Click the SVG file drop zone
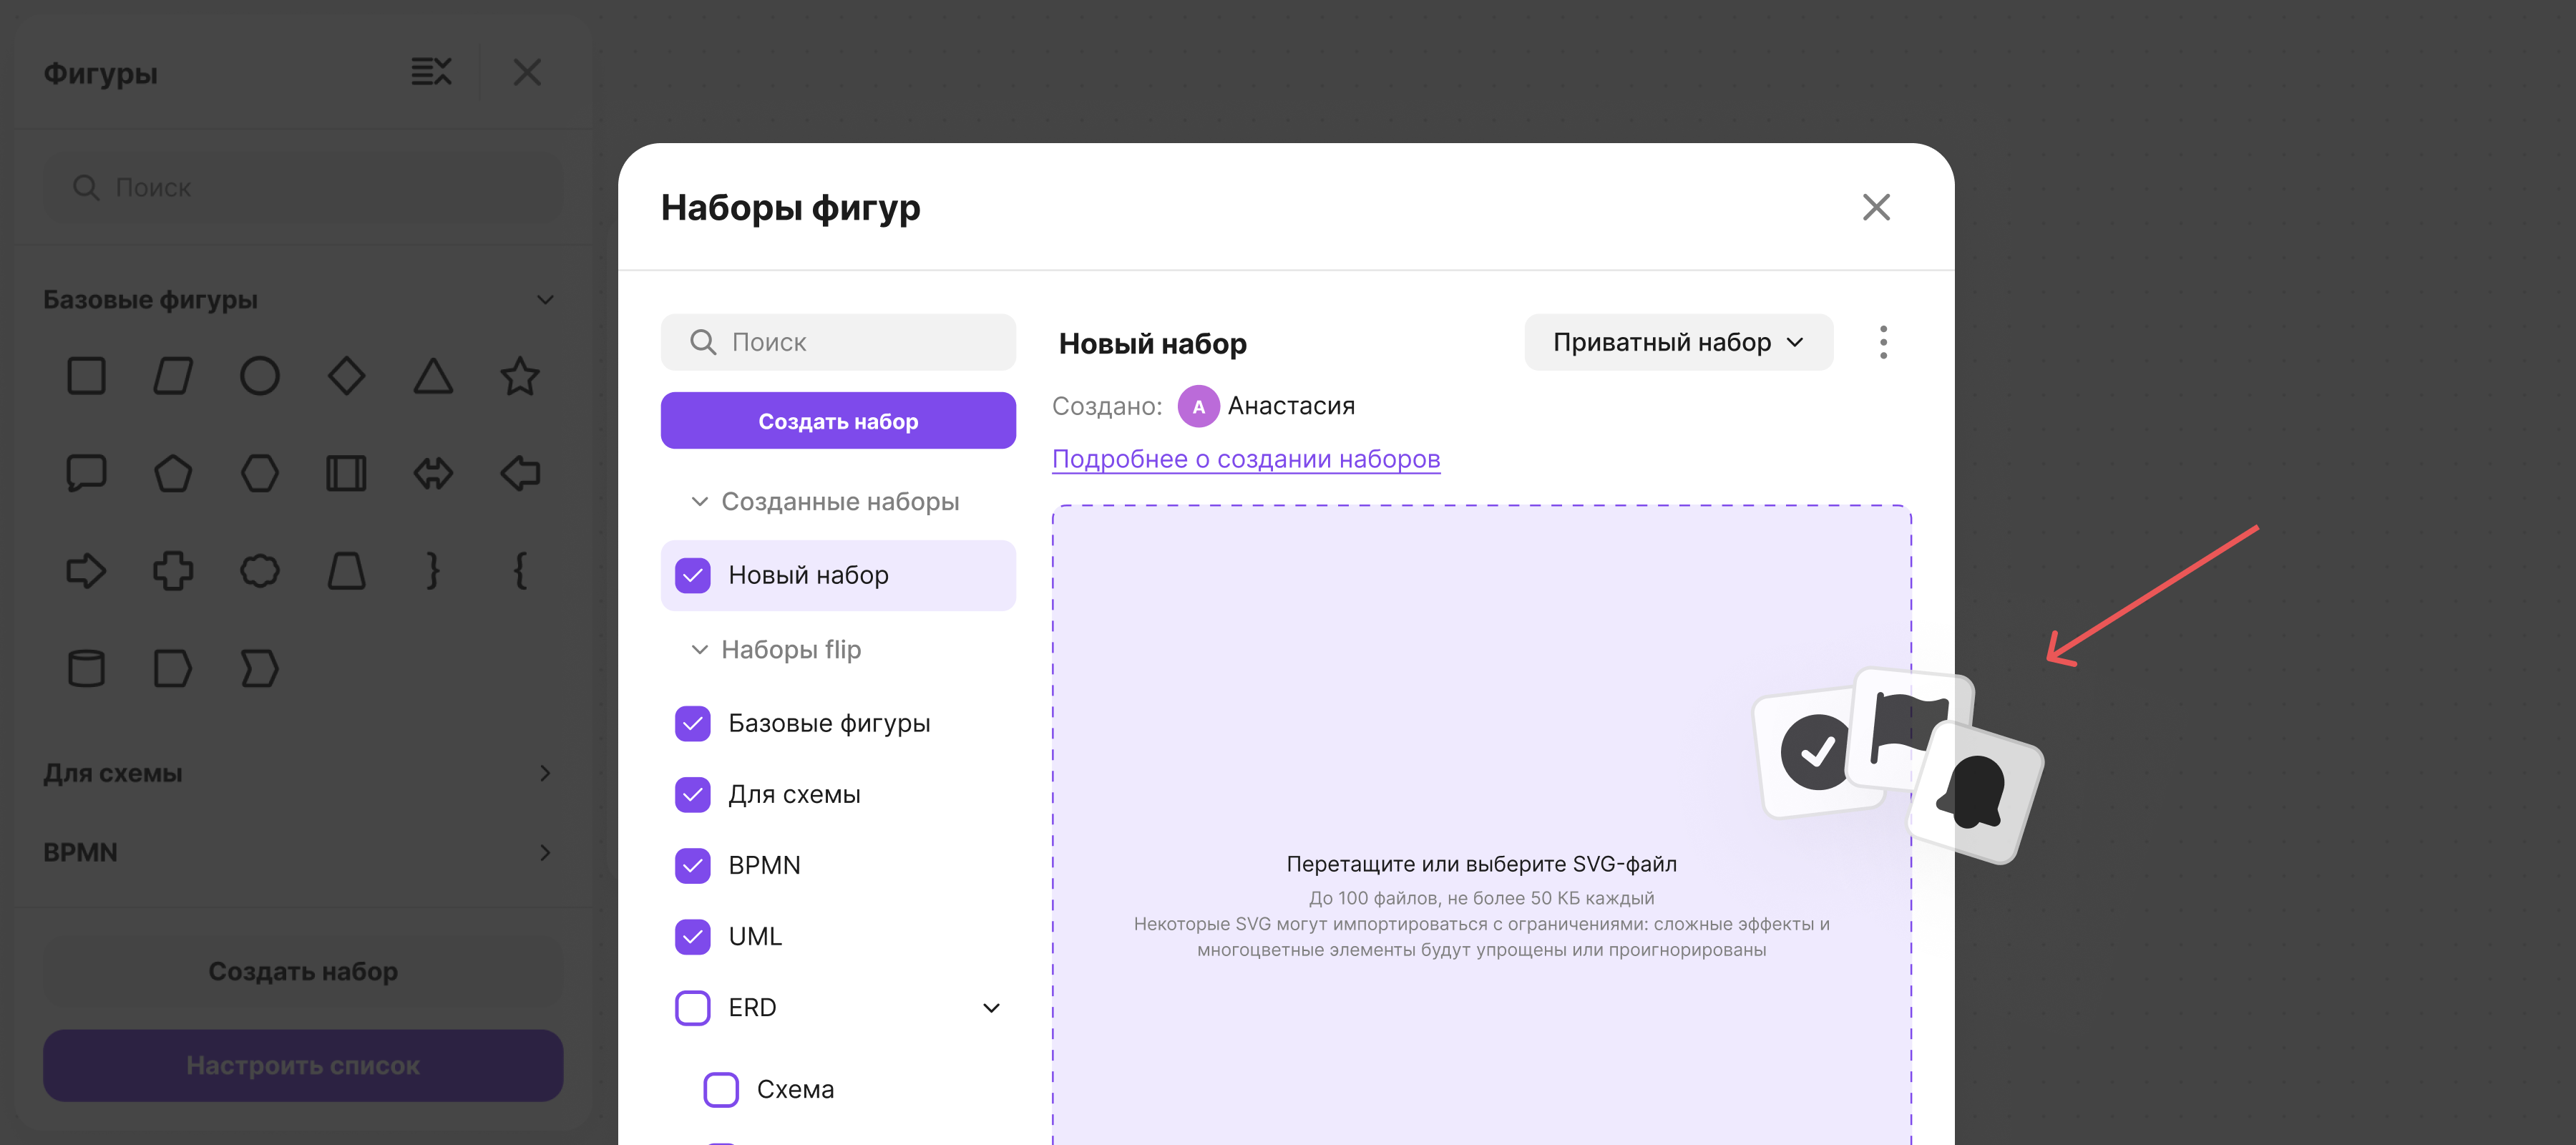 [x=1481, y=825]
